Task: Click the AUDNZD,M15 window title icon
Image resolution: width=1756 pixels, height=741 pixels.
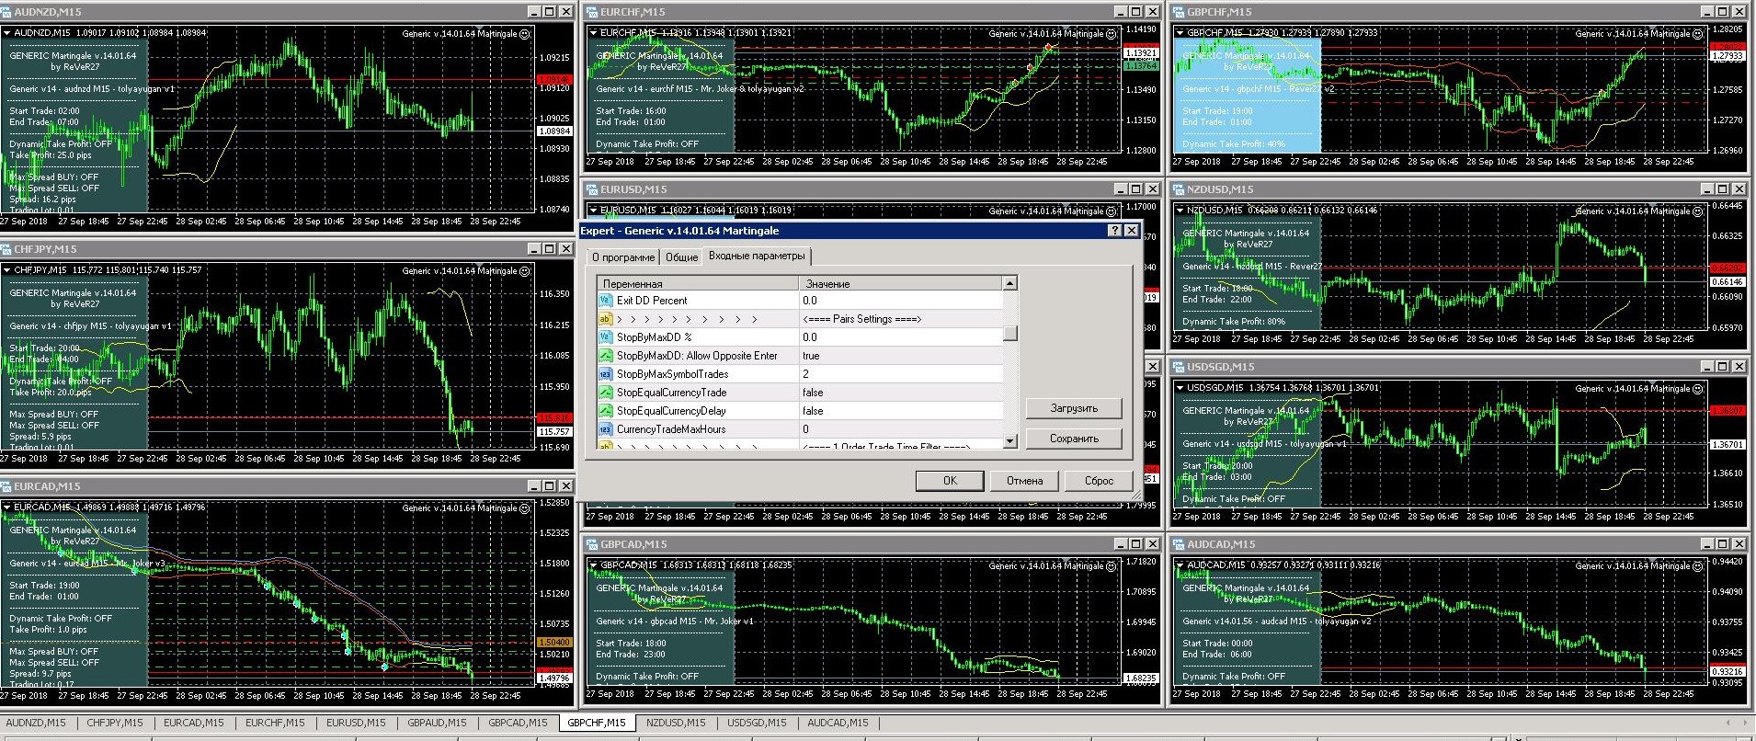Action: point(6,12)
